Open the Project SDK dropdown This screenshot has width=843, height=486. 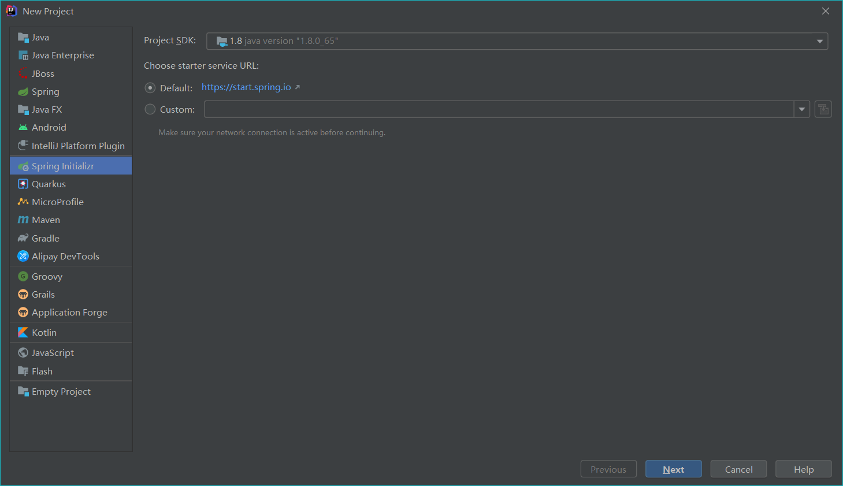point(819,40)
